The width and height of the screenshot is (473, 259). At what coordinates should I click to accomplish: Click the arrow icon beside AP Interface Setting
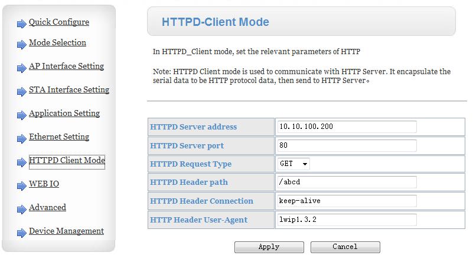click(22, 68)
